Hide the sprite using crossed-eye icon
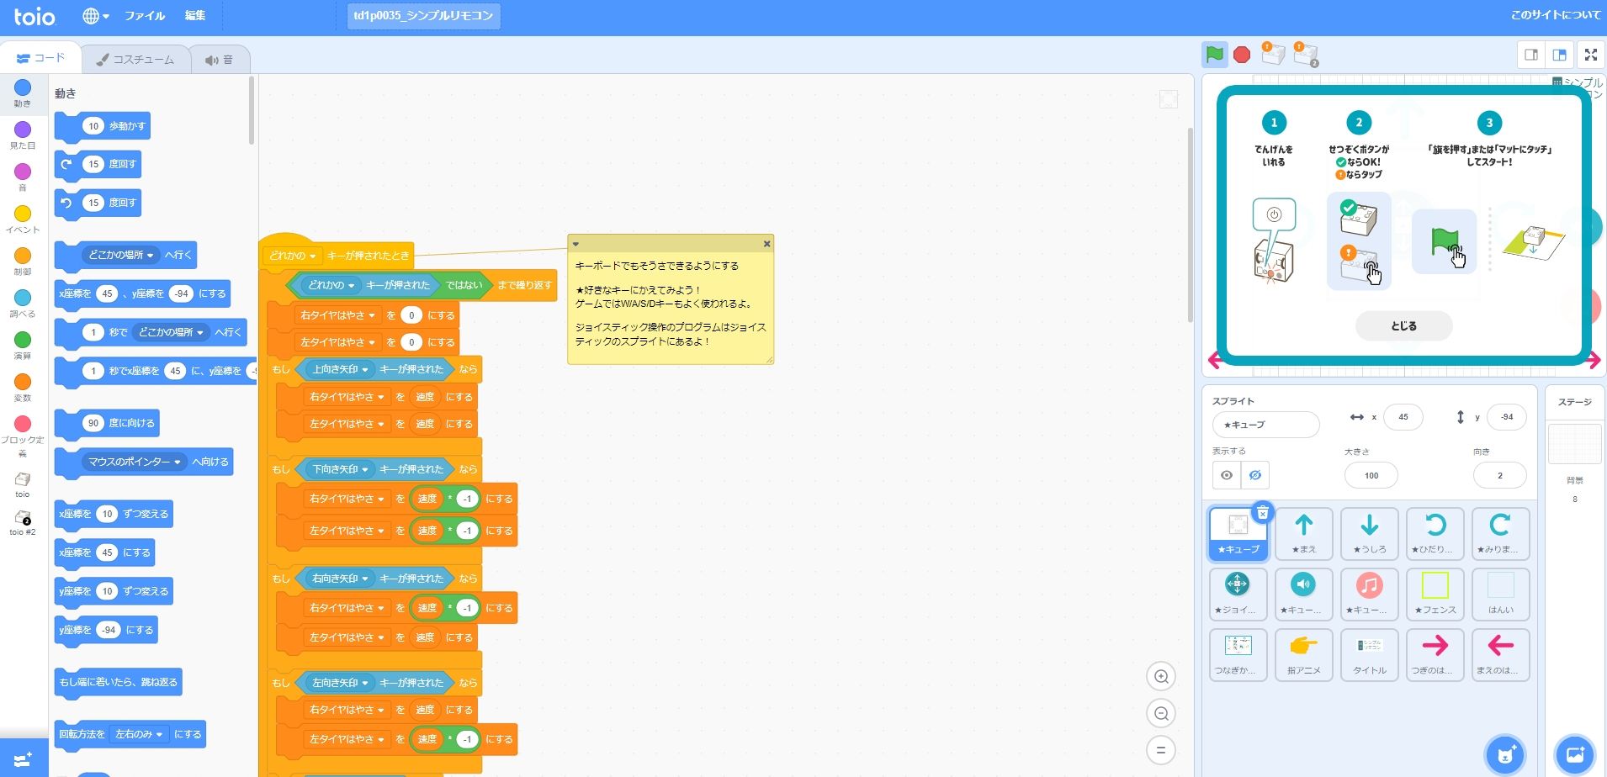 point(1255,475)
